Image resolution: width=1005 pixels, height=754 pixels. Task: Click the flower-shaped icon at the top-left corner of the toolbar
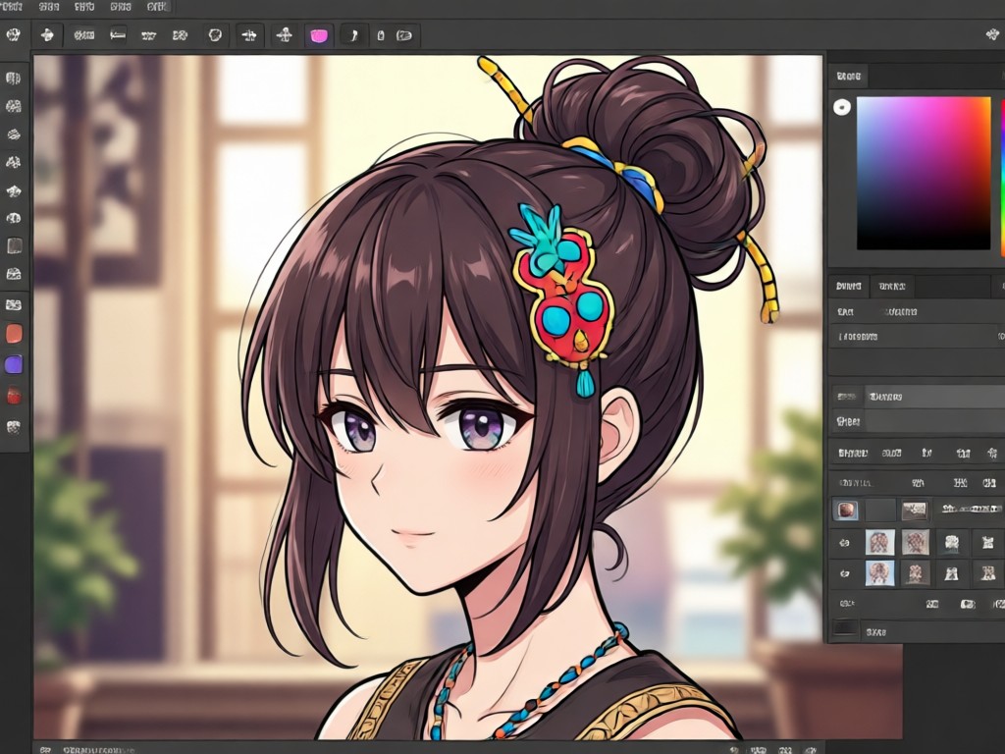tap(14, 34)
